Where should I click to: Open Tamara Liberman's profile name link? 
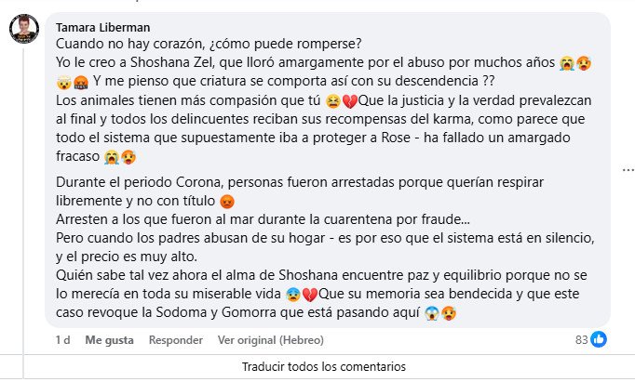tap(101, 28)
